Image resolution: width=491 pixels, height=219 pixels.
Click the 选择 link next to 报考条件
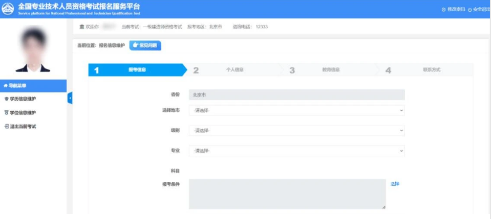pyautogui.click(x=395, y=184)
